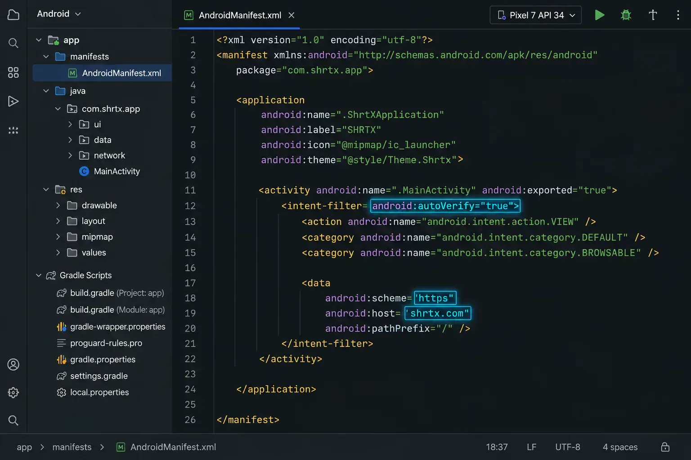Open the Android project view dropdown
This screenshot has width=691, height=460.
point(59,14)
